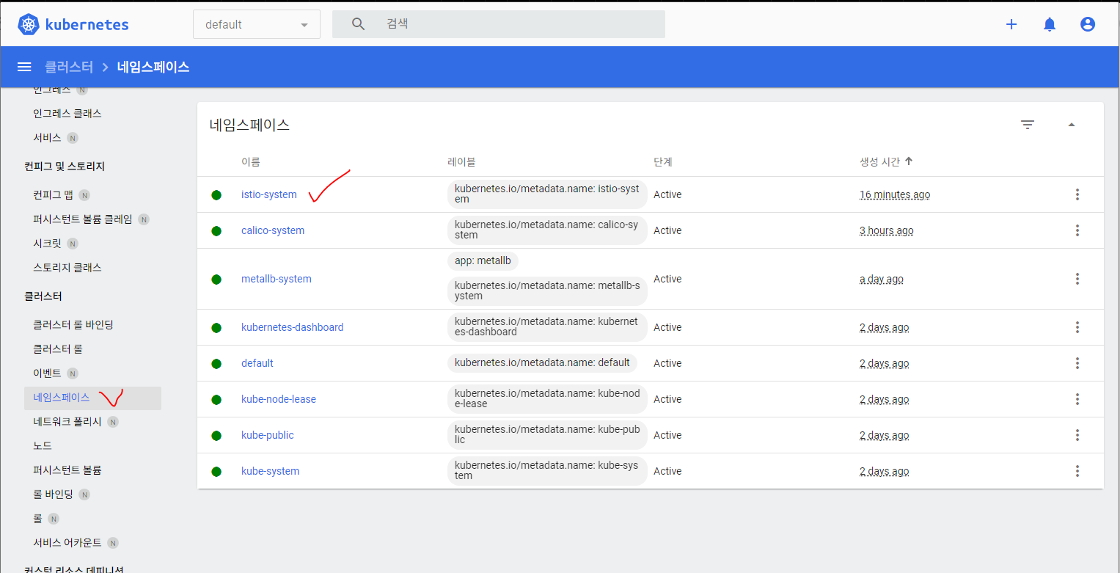Open the kube-node-lease namespace link
Viewport: 1120px width, 573px height.
click(279, 399)
